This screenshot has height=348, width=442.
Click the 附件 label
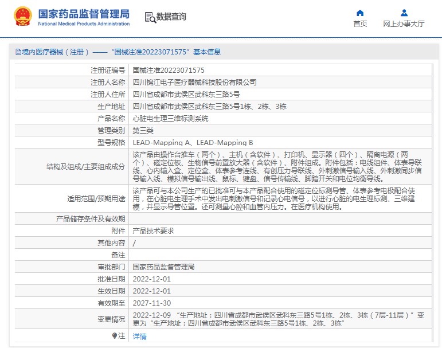[x=118, y=230]
